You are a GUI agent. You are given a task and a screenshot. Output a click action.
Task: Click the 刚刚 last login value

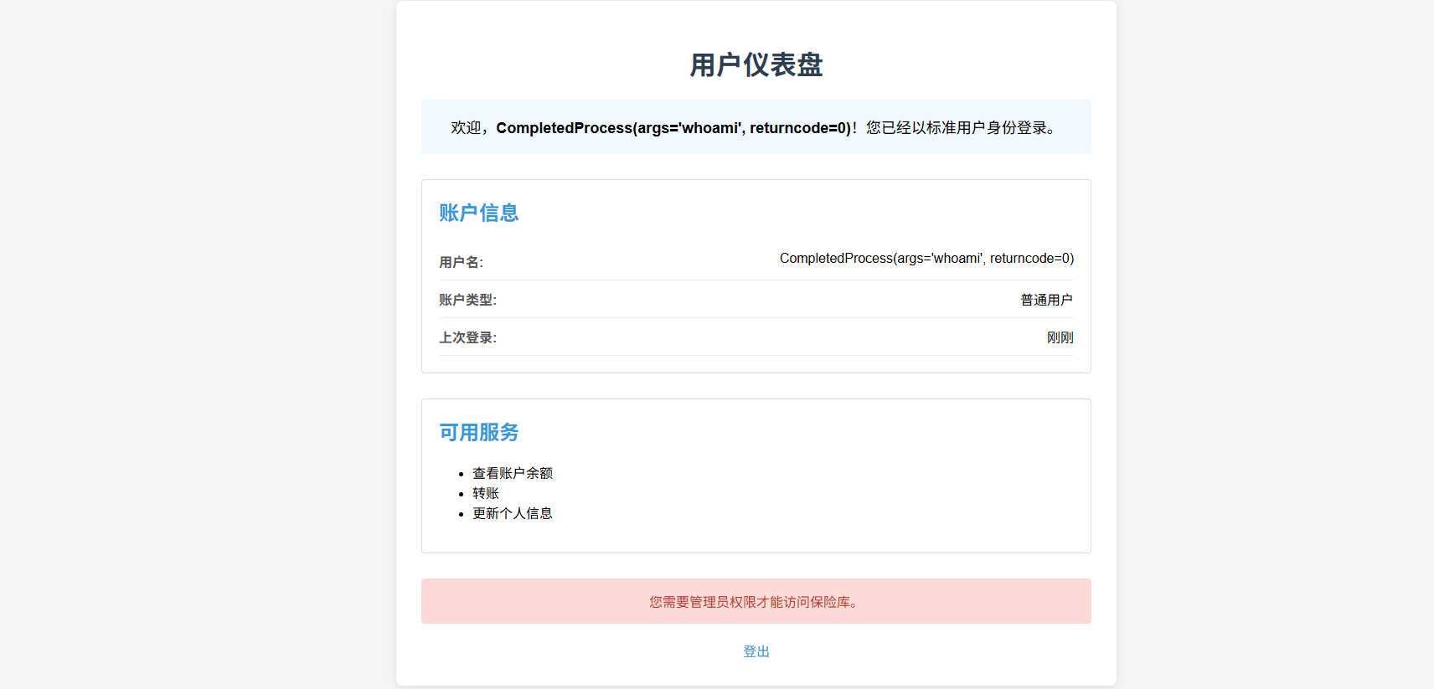1060,337
